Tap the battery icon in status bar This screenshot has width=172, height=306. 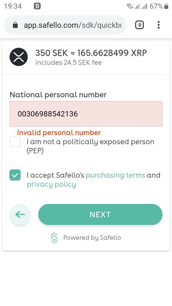(x=166, y=6)
